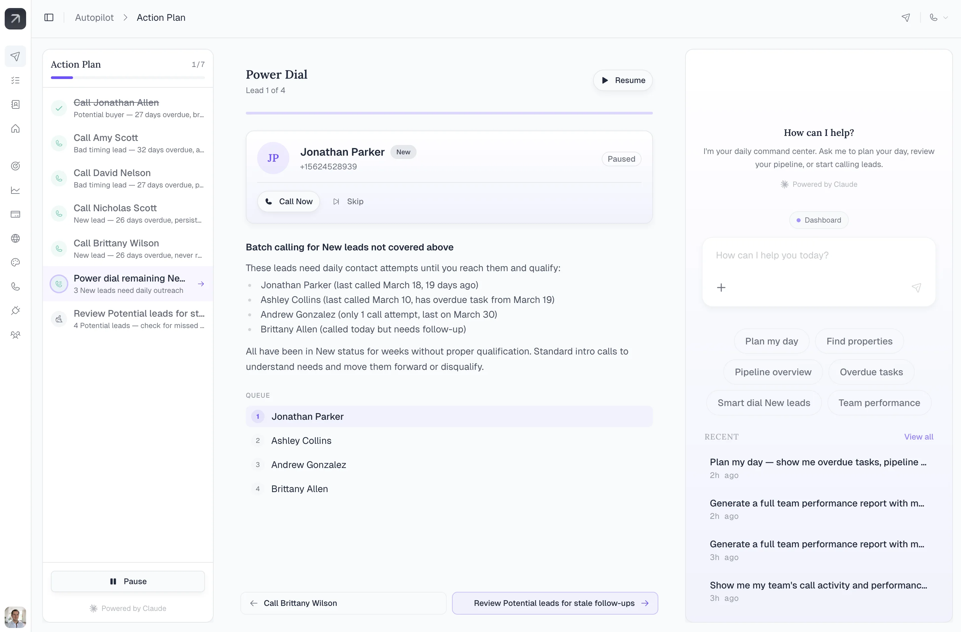The height and width of the screenshot is (632, 961).
Task: Select the Home icon in the sidebar
Action: [x=15, y=128]
